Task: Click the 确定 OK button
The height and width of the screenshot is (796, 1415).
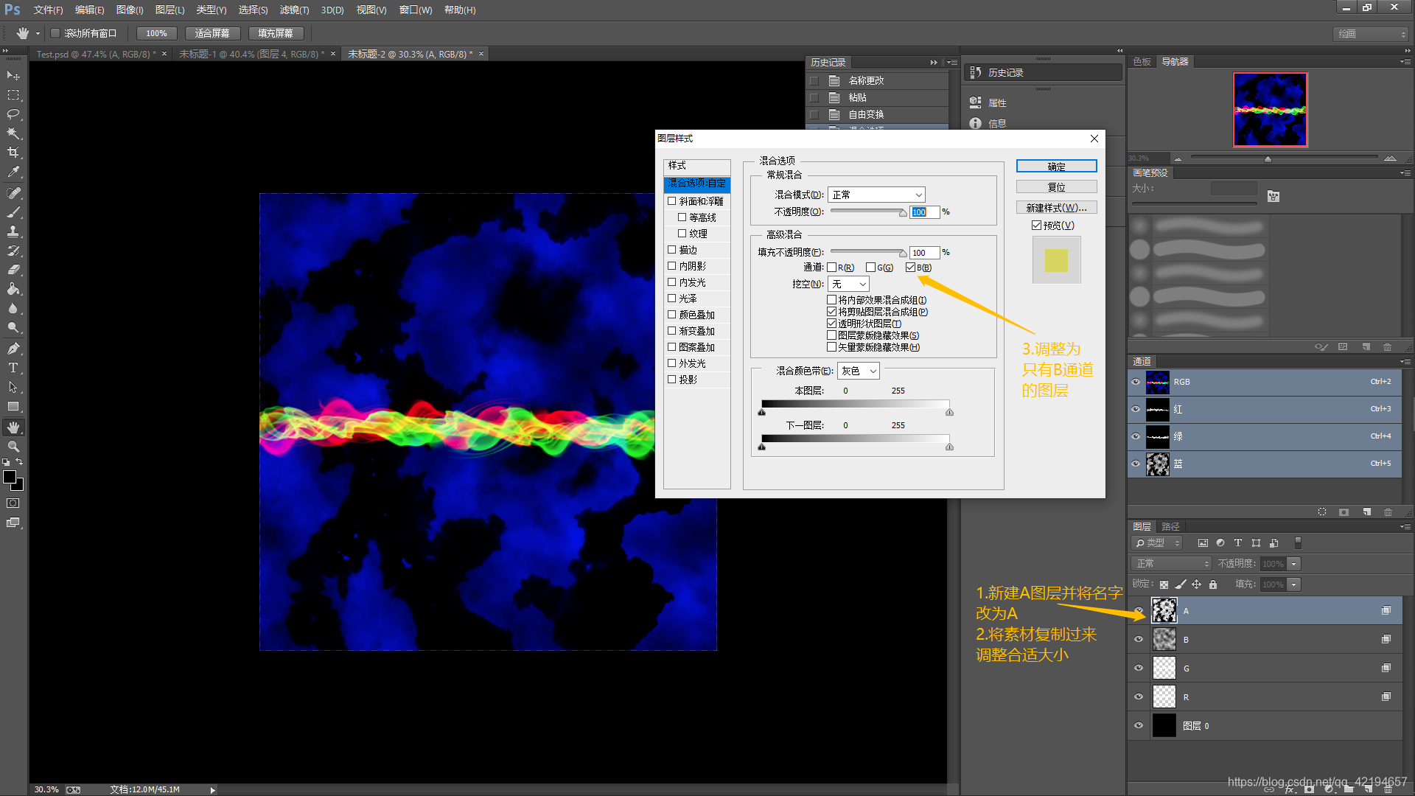Action: click(1056, 167)
